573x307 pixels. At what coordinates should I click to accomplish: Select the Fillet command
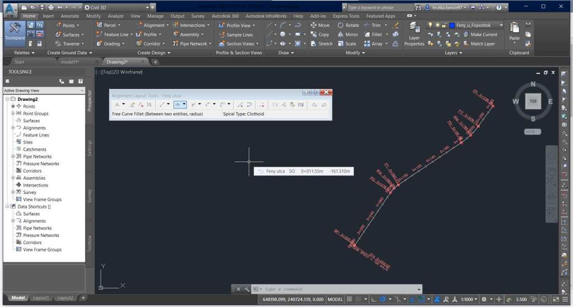point(373,34)
